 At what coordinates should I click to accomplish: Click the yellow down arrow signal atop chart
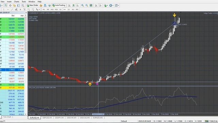174,15
